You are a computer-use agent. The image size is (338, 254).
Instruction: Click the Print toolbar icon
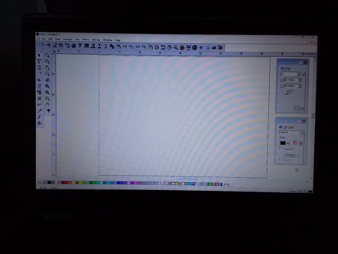click(x=74, y=46)
